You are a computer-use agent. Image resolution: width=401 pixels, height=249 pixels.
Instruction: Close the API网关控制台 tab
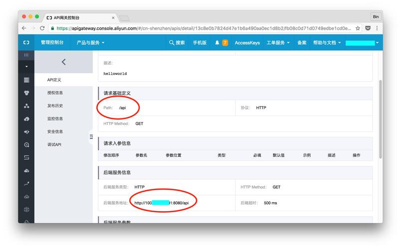(x=113, y=17)
